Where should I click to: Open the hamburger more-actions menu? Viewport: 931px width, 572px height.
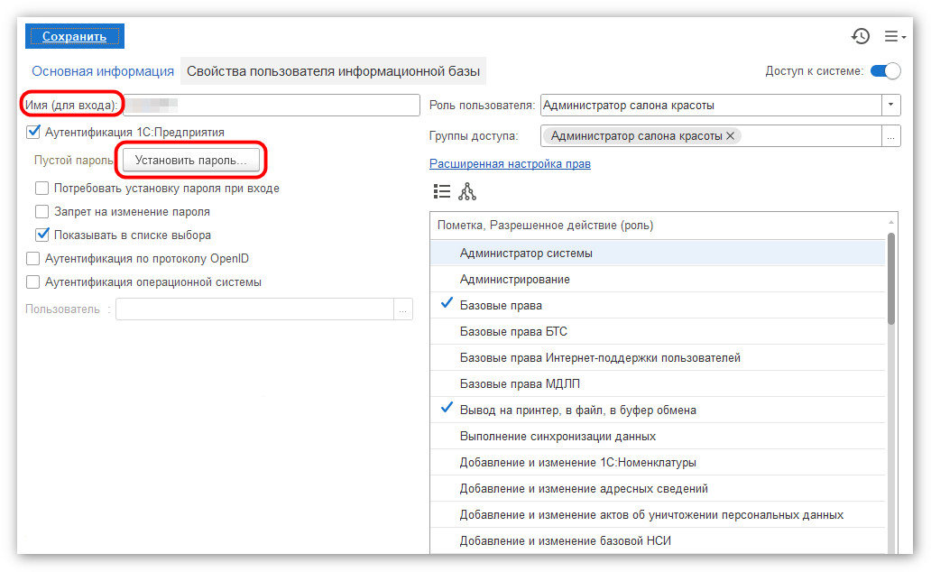(895, 36)
